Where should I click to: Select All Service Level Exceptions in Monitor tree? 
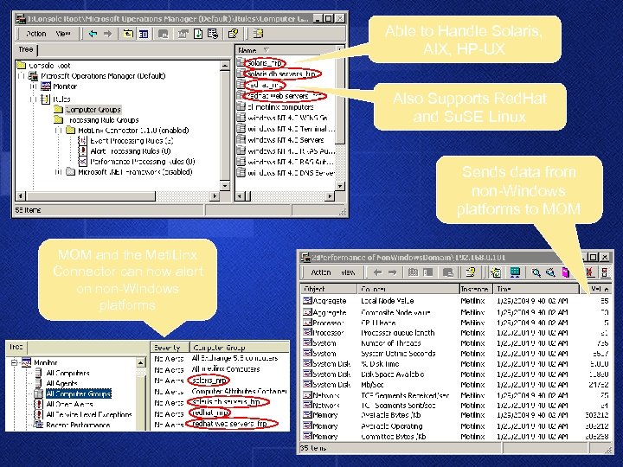tap(89, 414)
